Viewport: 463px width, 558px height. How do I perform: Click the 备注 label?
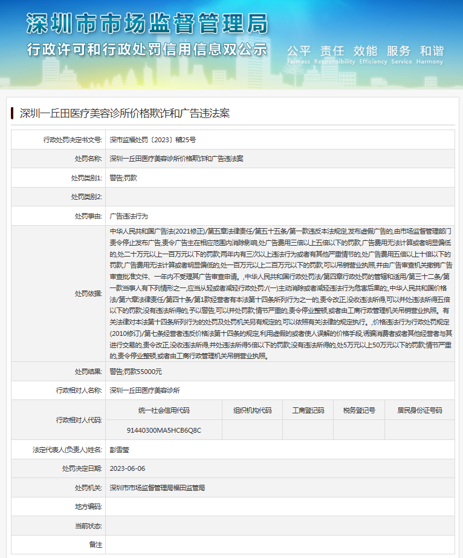(96, 545)
